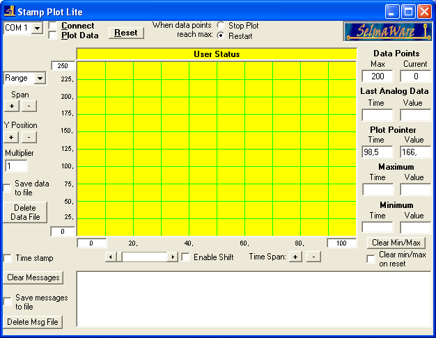Open the Range dropdown list
The width and height of the screenshot is (436, 338).
coord(40,79)
